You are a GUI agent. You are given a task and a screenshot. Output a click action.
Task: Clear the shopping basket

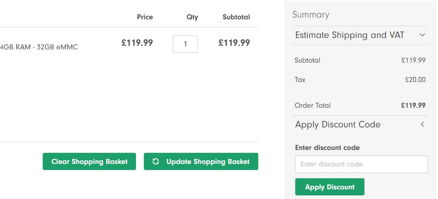coord(89,161)
